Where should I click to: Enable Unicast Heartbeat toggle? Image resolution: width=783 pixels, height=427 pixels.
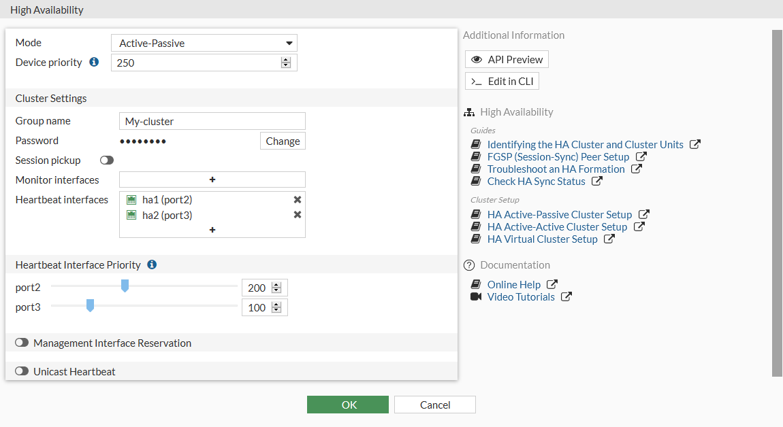point(22,371)
